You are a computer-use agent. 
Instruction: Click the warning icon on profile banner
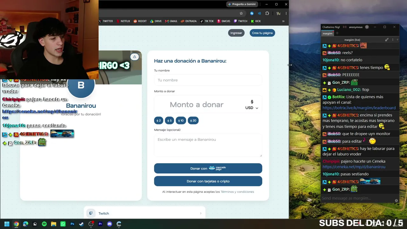coord(135,57)
